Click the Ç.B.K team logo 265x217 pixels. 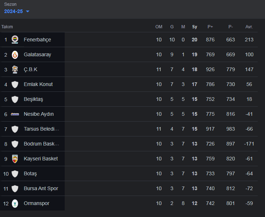click(15, 69)
